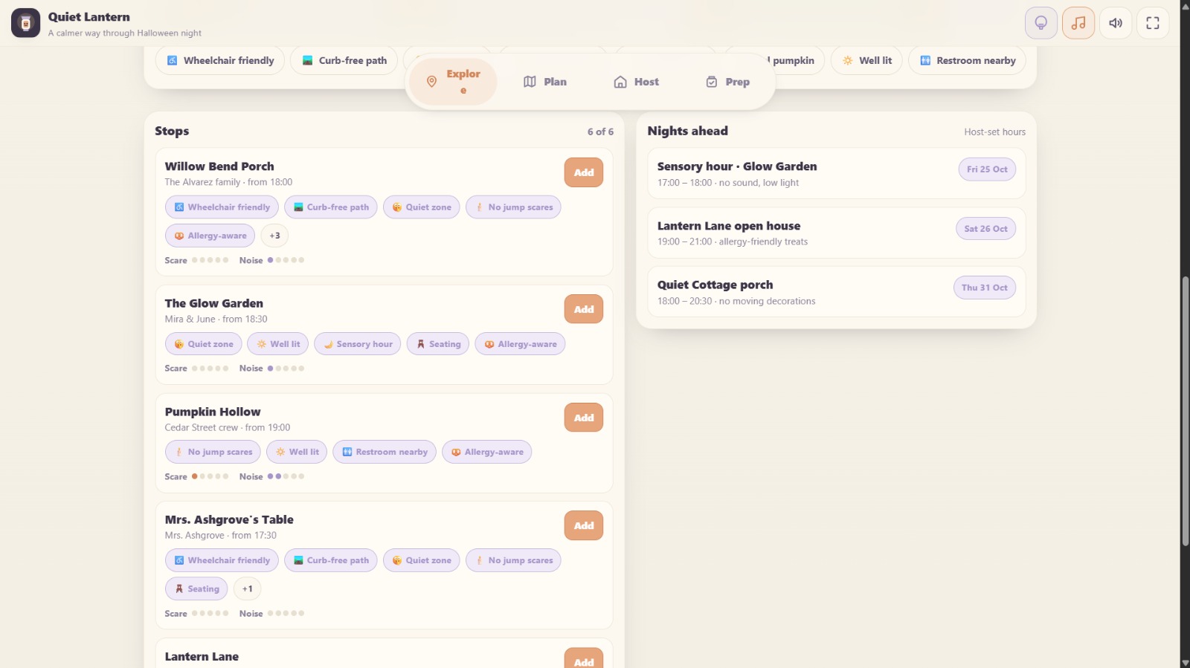The height and width of the screenshot is (668, 1190).
Task: Enter fullscreen with the expand icon
Action: tap(1153, 23)
